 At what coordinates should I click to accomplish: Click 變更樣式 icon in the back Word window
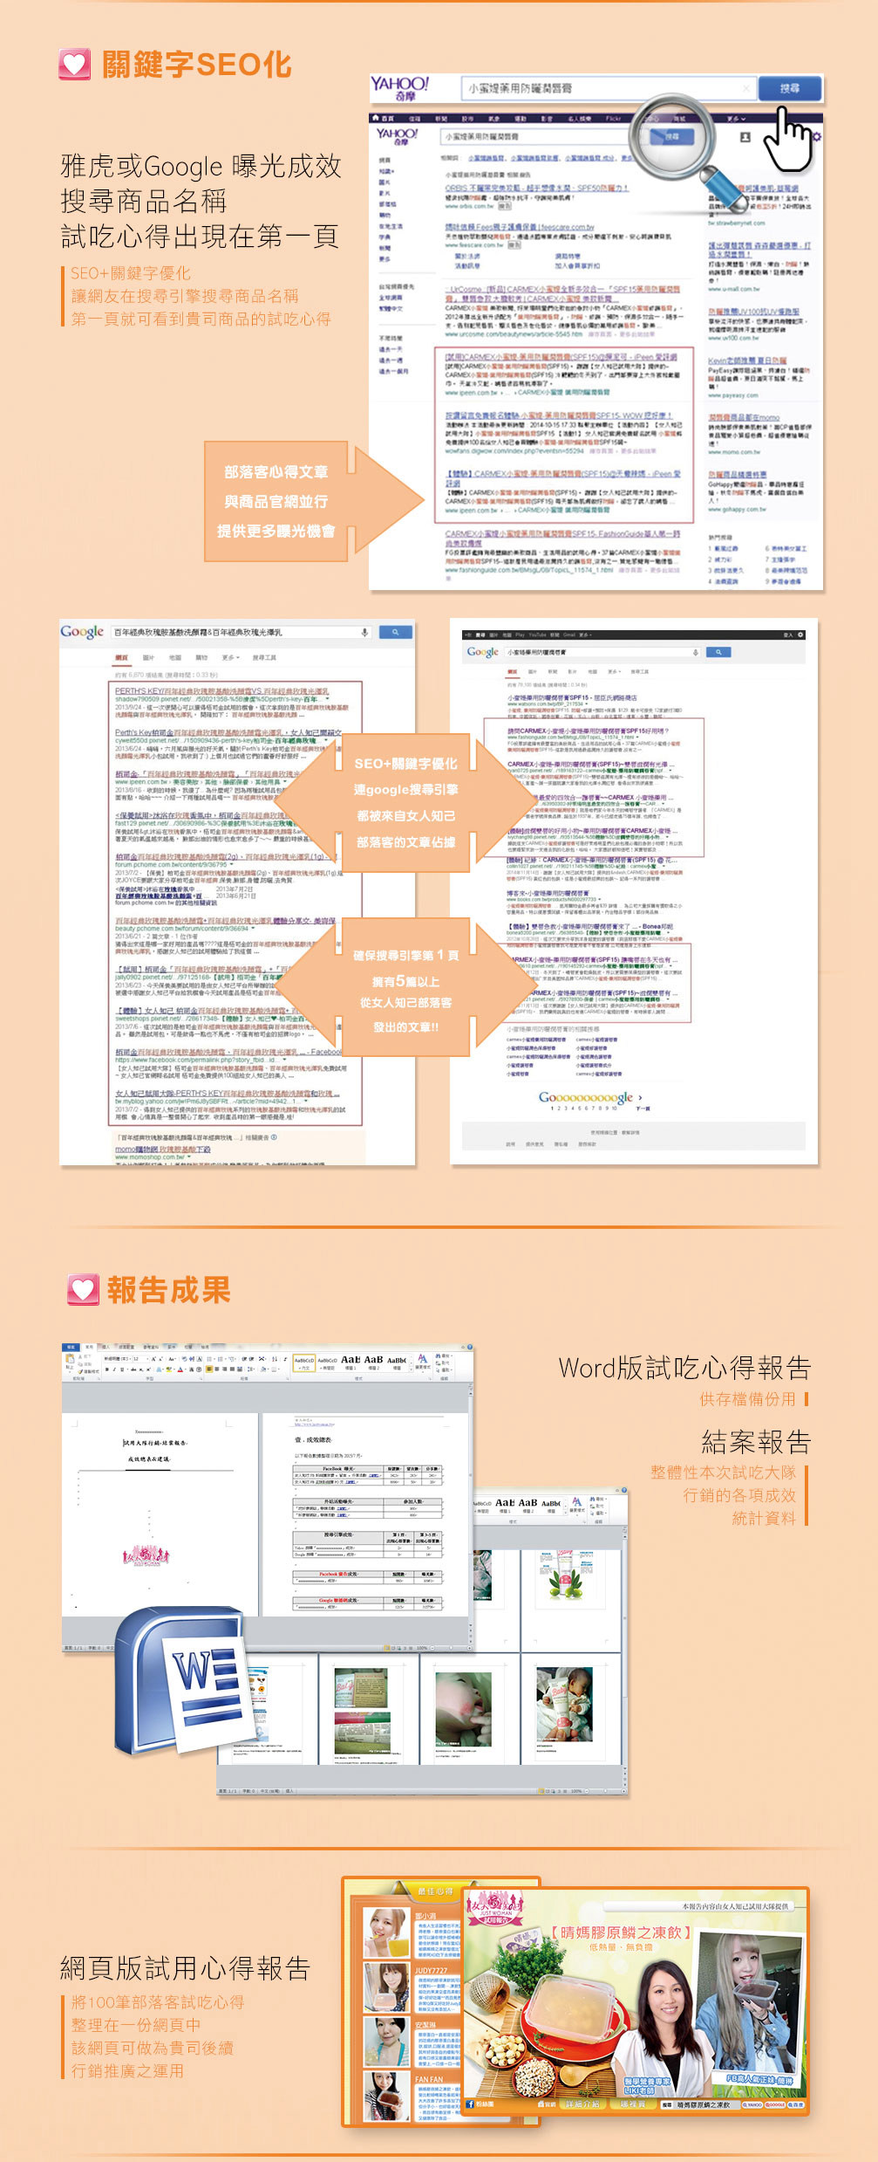[x=576, y=1504]
